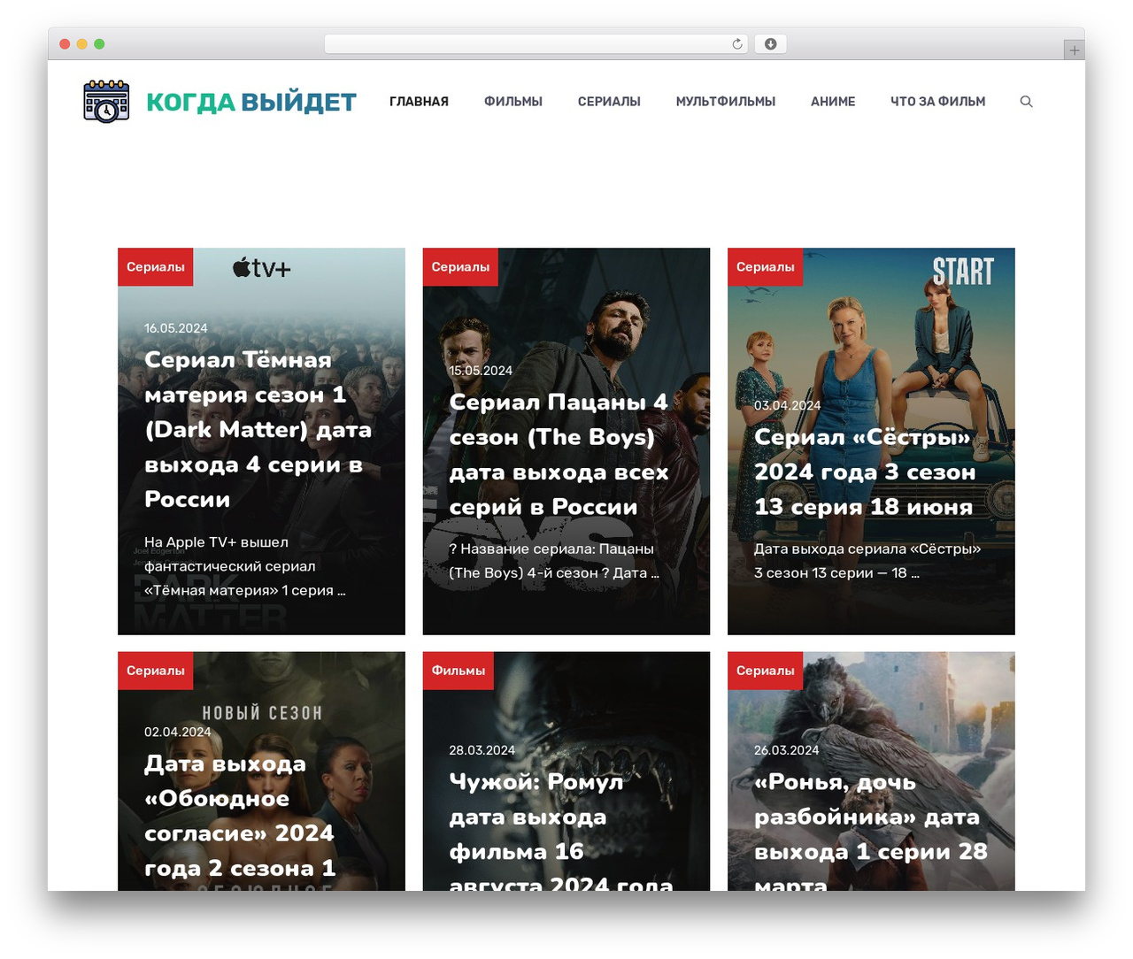
Task: Click the 15.05.2024 date text
Action: [x=481, y=371]
